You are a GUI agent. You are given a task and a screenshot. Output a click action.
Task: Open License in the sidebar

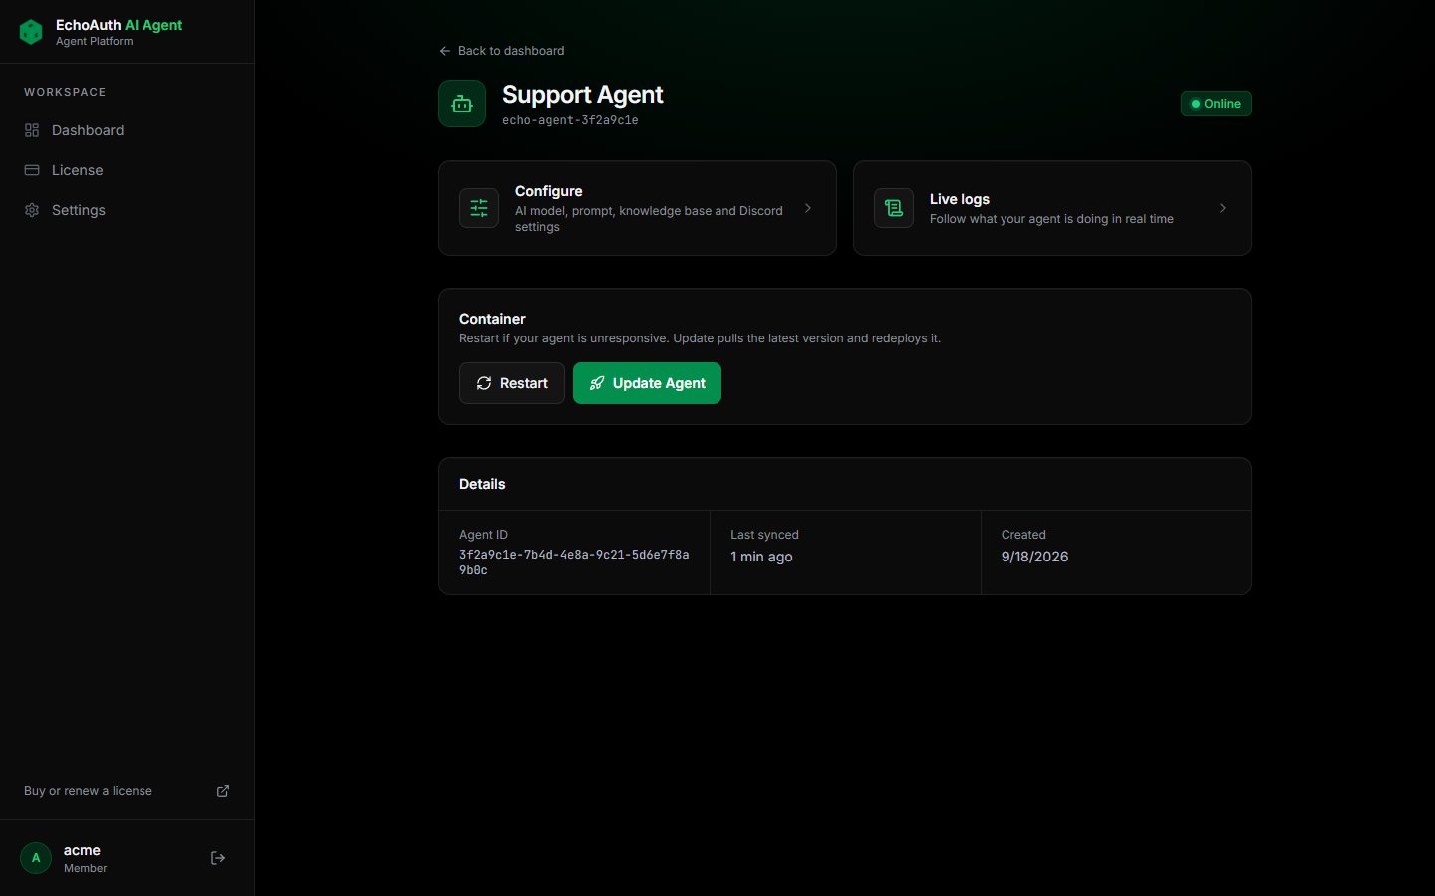(127, 170)
